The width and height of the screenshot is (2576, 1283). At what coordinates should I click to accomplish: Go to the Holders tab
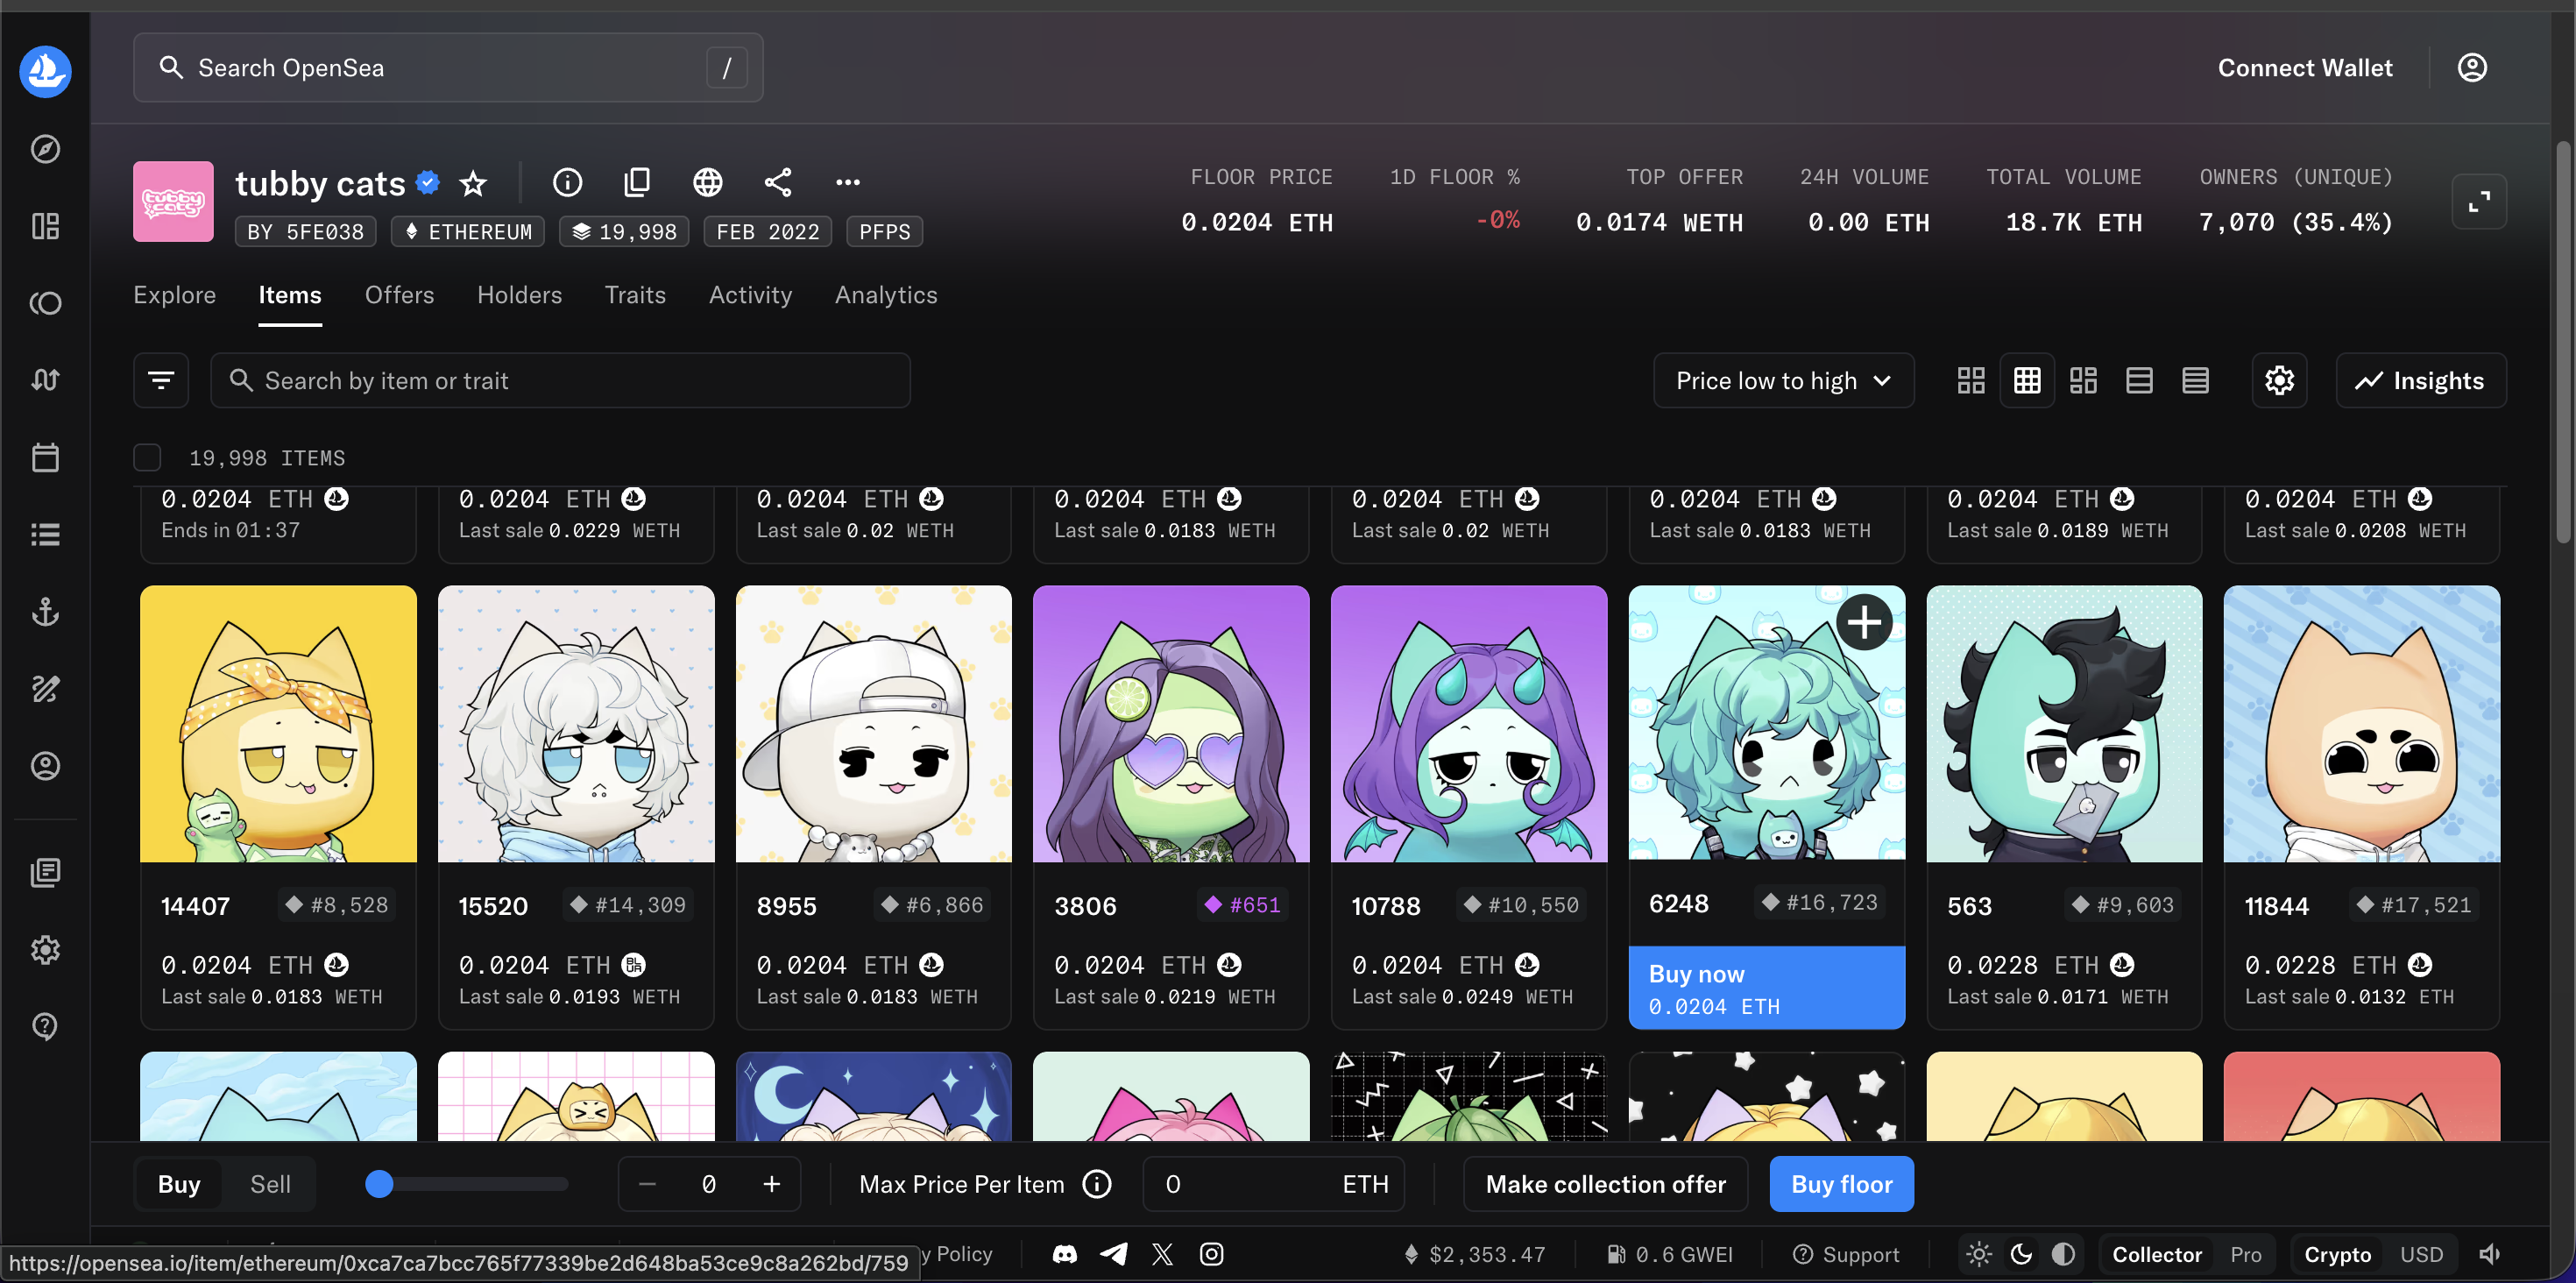pos(519,295)
